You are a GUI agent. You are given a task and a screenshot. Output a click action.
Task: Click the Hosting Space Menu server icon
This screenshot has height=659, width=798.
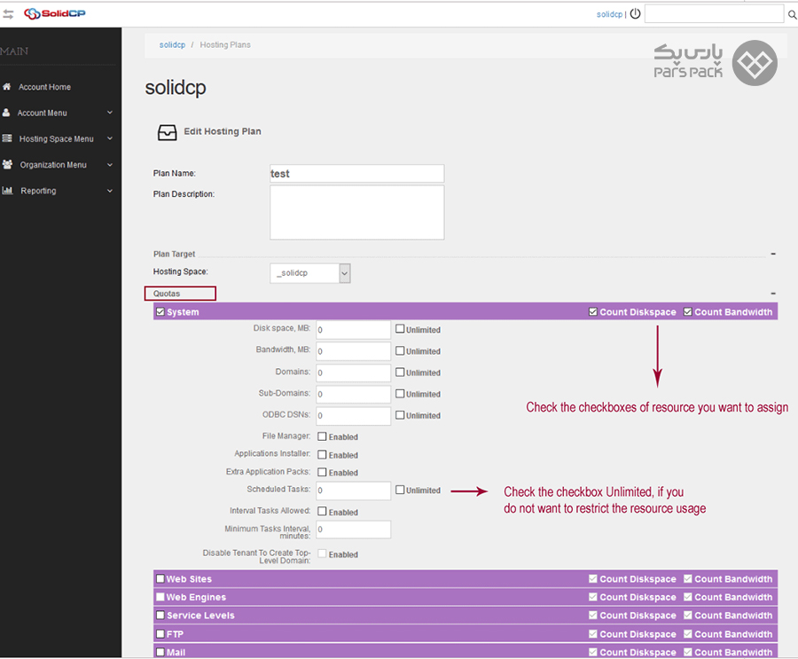[7, 138]
